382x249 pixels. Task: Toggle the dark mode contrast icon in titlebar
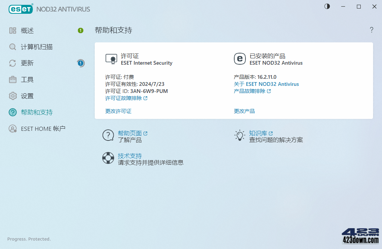pos(327,6)
